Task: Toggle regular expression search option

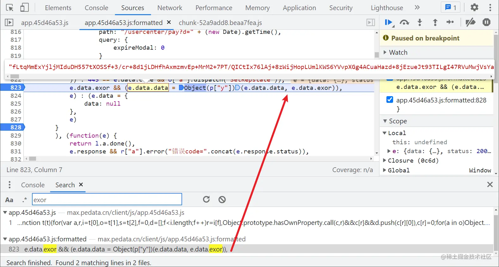Action: click(25, 200)
